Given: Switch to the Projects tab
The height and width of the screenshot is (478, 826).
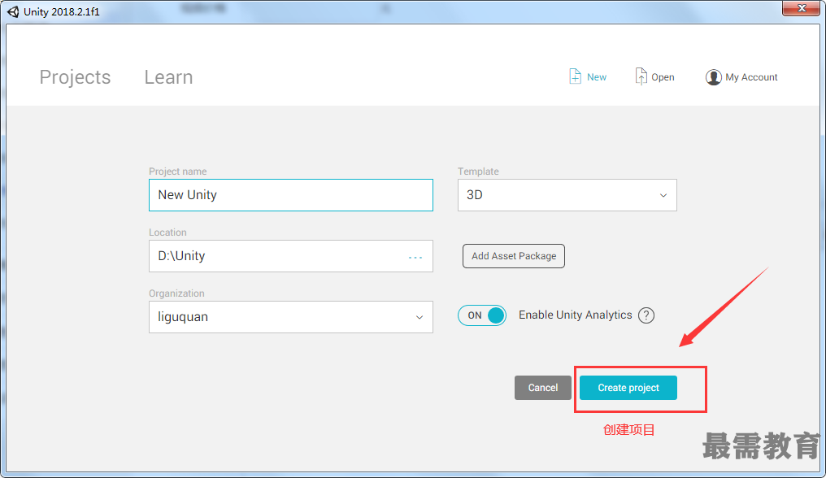Looking at the screenshot, I should coord(76,77).
